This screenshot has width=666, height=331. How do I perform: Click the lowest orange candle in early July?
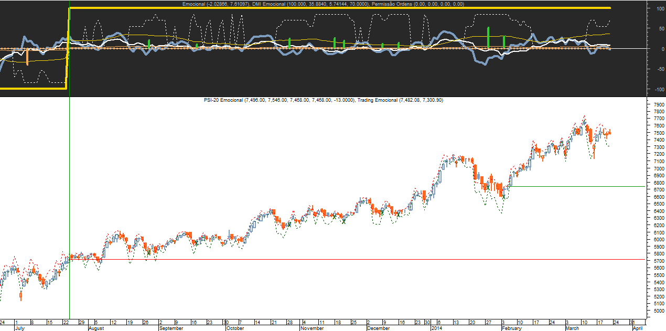[21, 297]
